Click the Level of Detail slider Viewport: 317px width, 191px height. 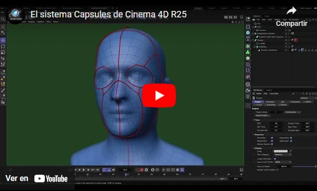coord(304,167)
